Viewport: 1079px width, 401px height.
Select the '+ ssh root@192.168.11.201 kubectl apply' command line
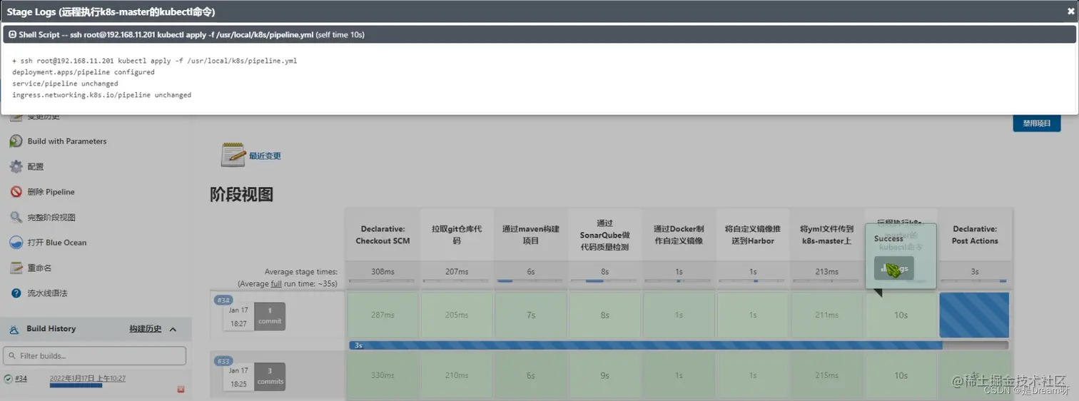click(x=154, y=61)
